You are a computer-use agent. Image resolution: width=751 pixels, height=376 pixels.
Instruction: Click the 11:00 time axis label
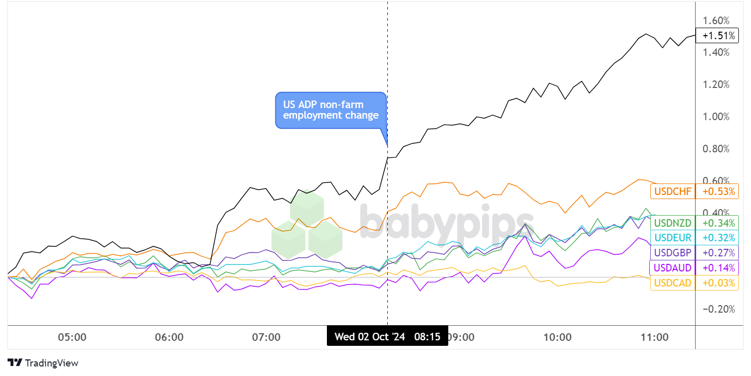click(654, 337)
